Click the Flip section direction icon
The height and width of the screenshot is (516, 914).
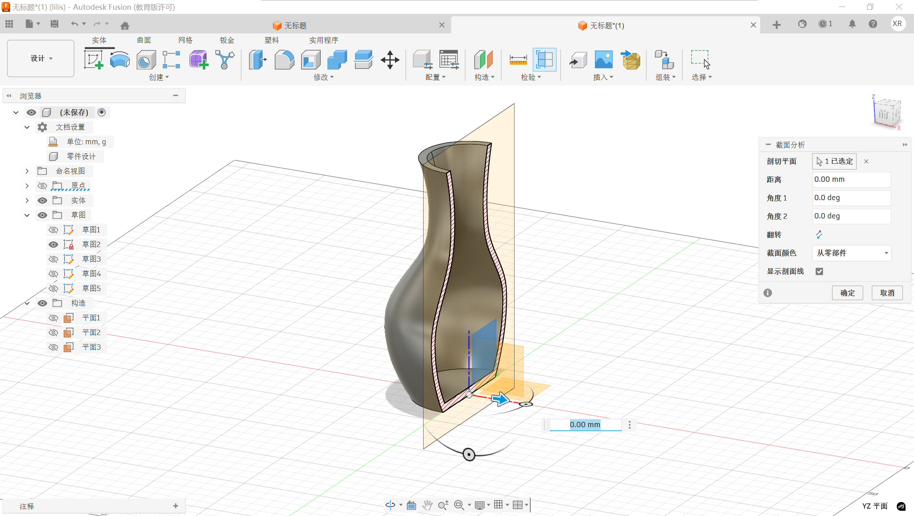tap(819, 234)
